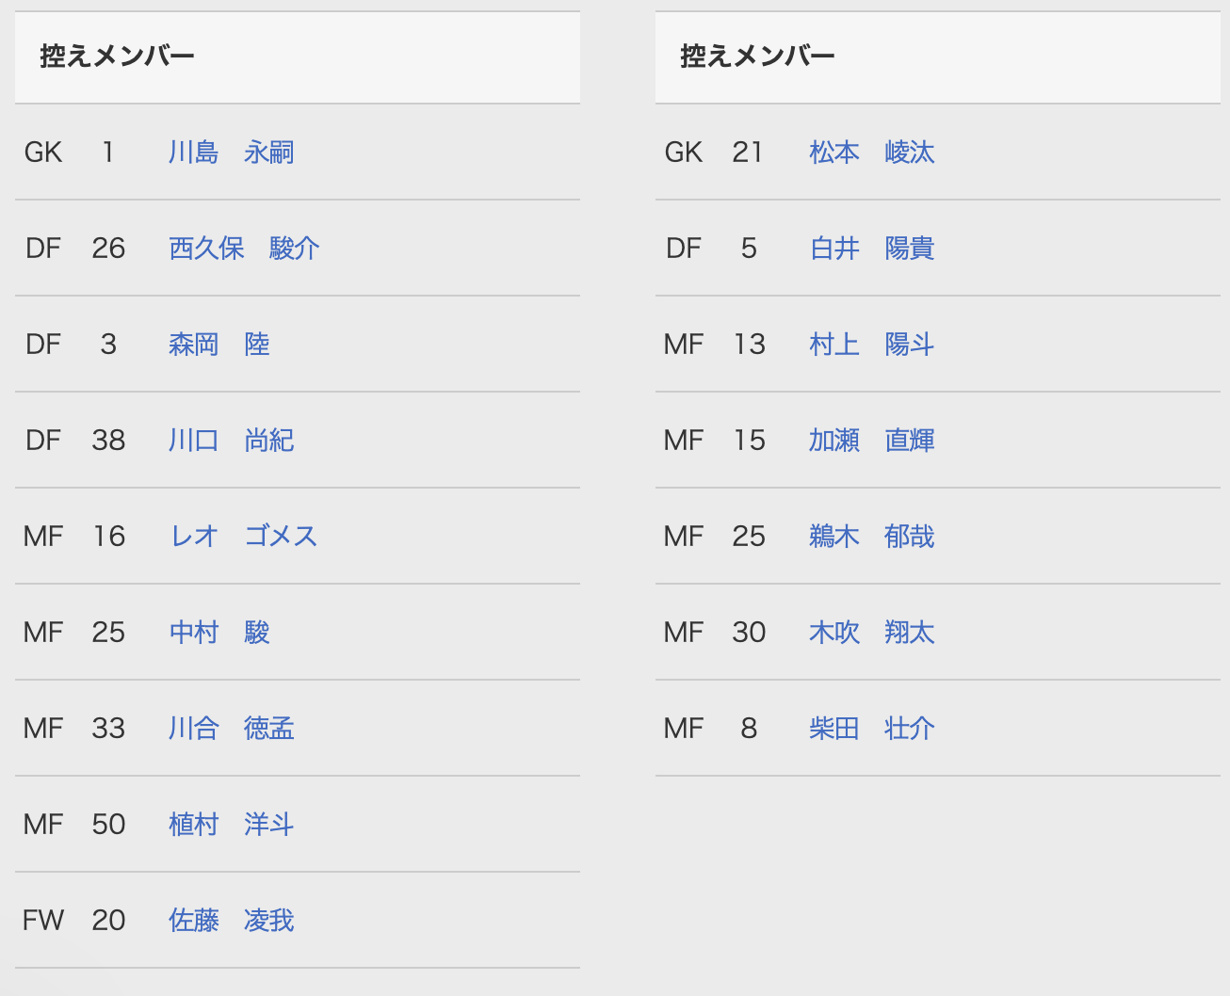Open 鵜木 郁哉 player profile
This screenshot has height=996, width=1230.
(871, 537)
